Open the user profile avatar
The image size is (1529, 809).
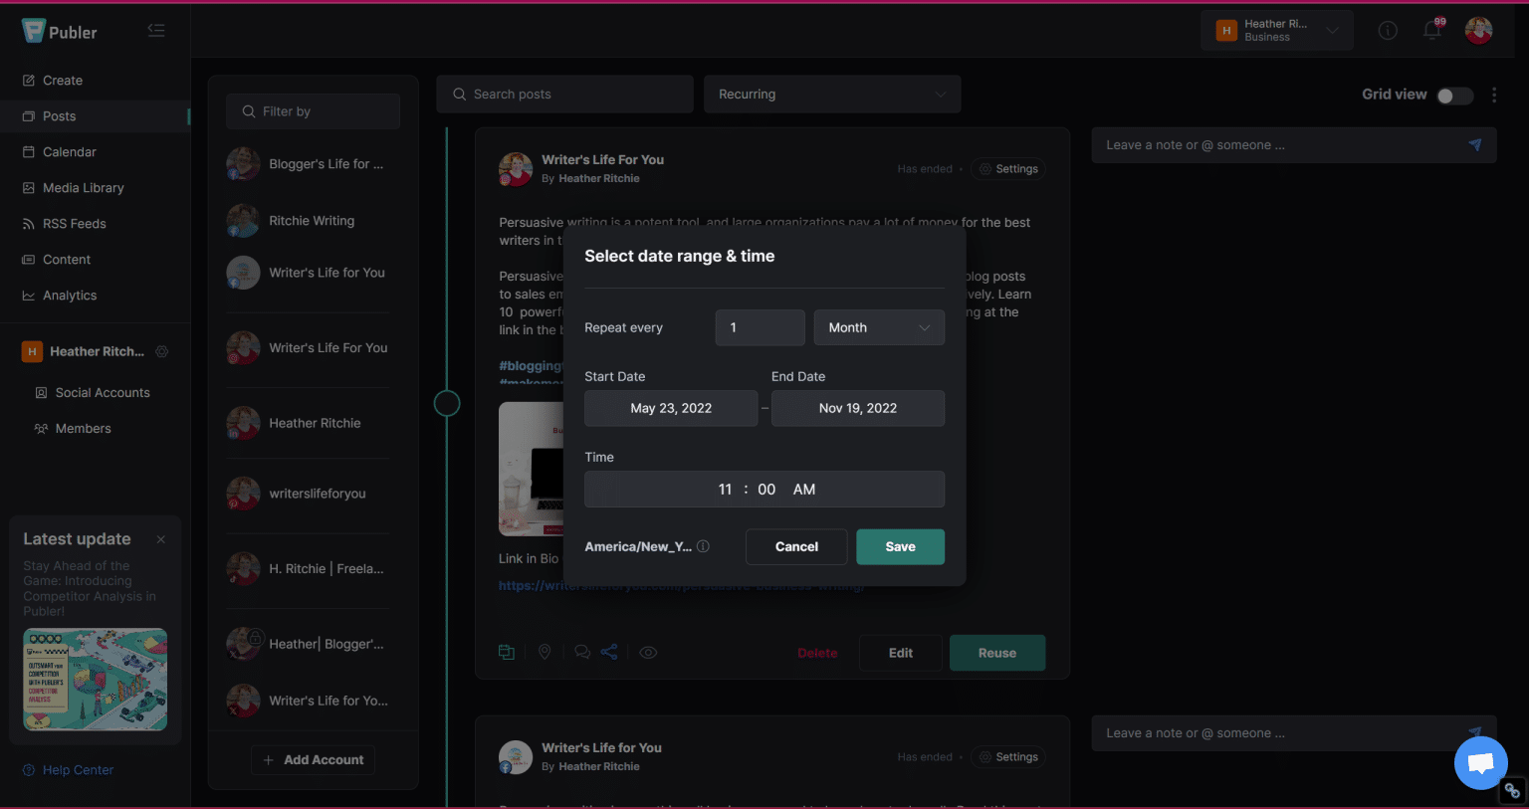tap(1478, 31)
